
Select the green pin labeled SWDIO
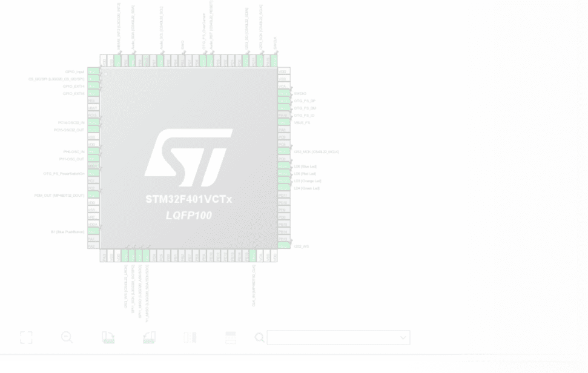[x=282, y=93]
